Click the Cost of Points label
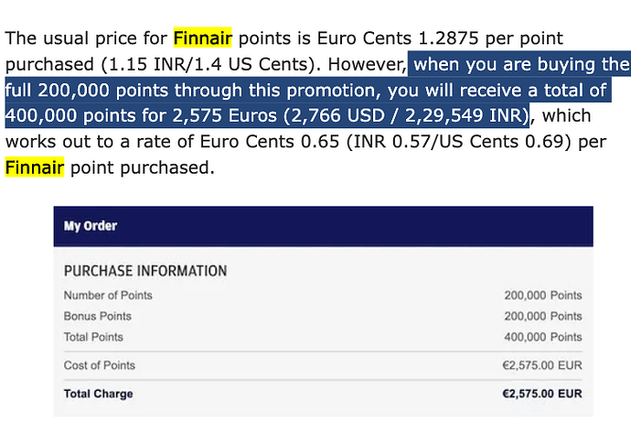 99,365
